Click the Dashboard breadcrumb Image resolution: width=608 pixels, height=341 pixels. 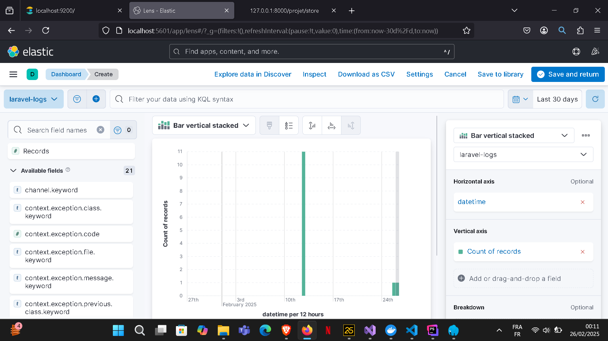click(x=66, y=74)
